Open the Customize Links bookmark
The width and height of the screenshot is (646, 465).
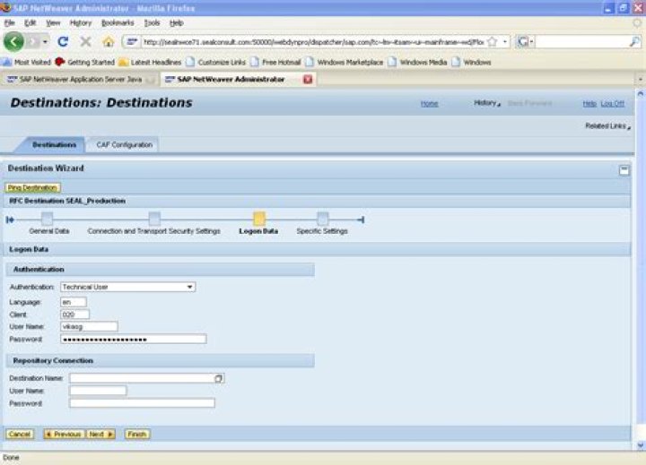click(x=216, y=62)
